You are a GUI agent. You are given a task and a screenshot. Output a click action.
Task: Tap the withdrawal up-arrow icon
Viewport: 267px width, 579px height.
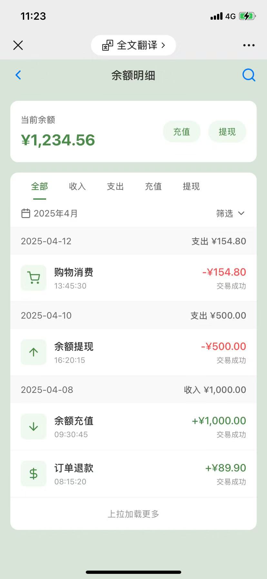click(x=34, y=352)
